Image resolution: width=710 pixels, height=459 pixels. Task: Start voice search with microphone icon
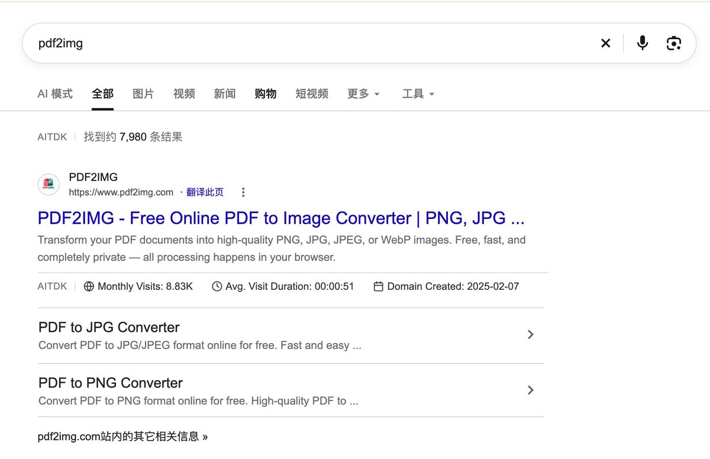tap(643, 43)
